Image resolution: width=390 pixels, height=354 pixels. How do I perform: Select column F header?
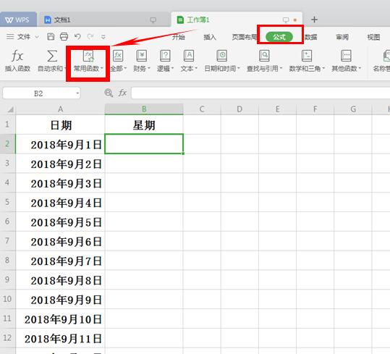point(315,109)
